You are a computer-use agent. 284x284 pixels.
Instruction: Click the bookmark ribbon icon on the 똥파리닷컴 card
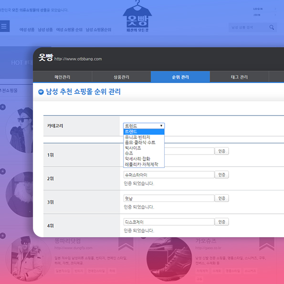tap(126, 244)
